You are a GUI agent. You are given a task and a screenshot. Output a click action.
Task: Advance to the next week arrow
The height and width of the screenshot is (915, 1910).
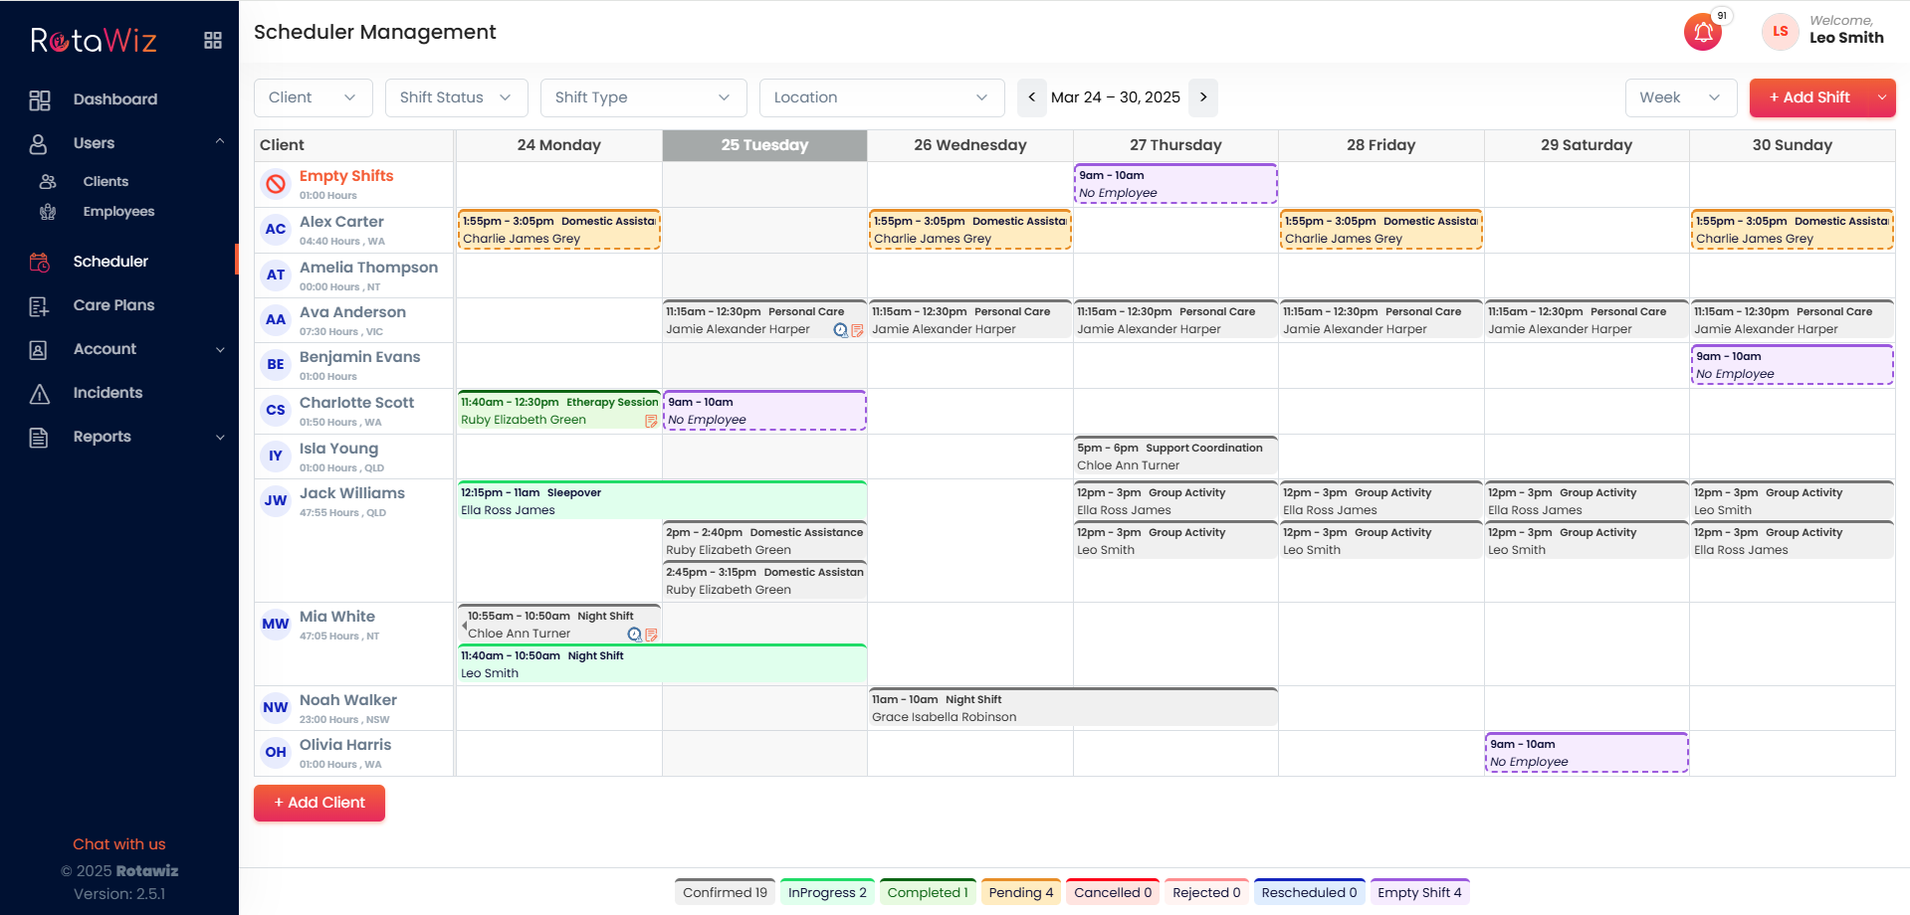click(x=1203, y=97)
